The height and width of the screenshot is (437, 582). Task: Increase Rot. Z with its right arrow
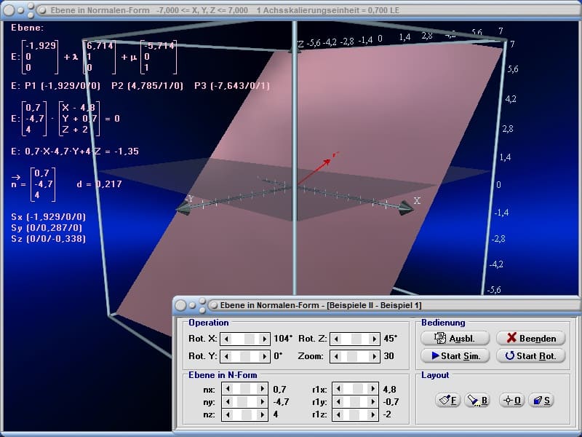tap(374, 339)
